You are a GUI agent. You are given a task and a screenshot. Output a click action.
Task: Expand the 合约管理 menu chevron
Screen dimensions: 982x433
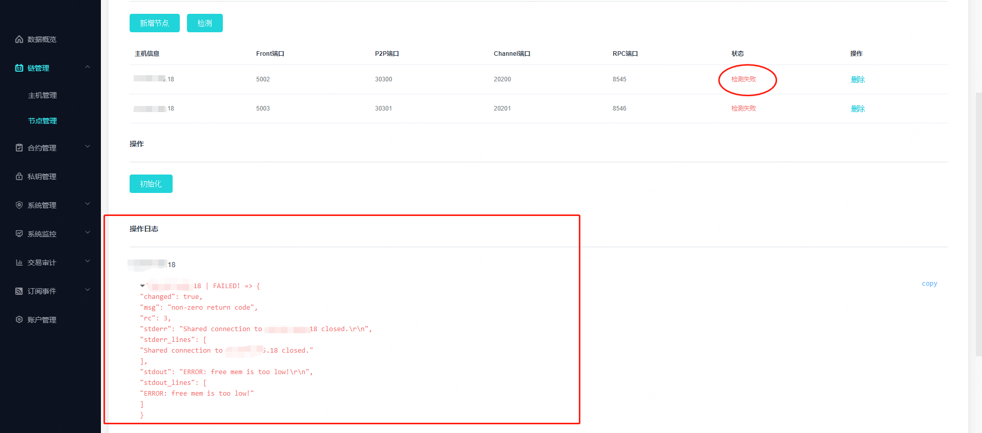[88, 146]
